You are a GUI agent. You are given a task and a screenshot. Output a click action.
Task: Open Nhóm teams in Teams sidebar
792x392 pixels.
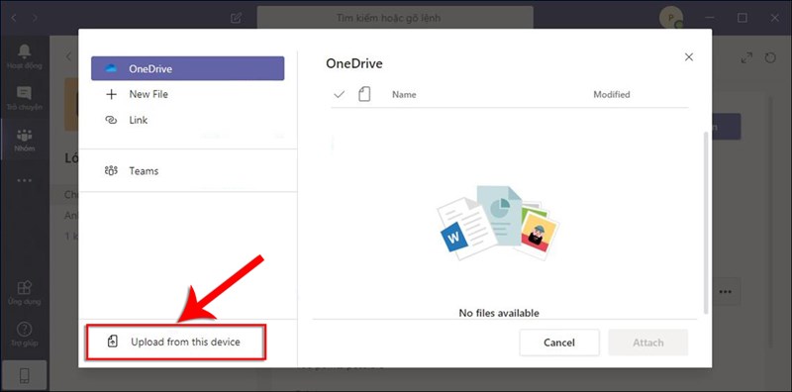pos(24,140)
